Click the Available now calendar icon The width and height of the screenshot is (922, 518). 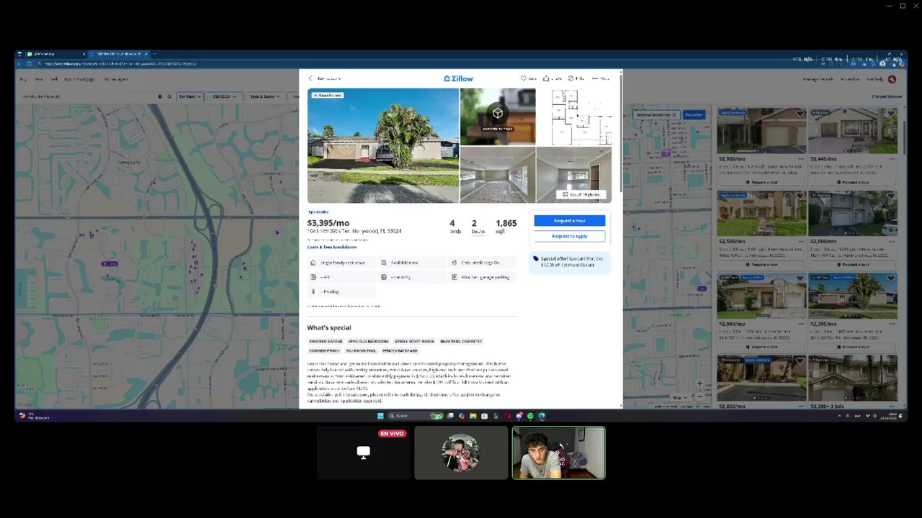click(384, 263)
